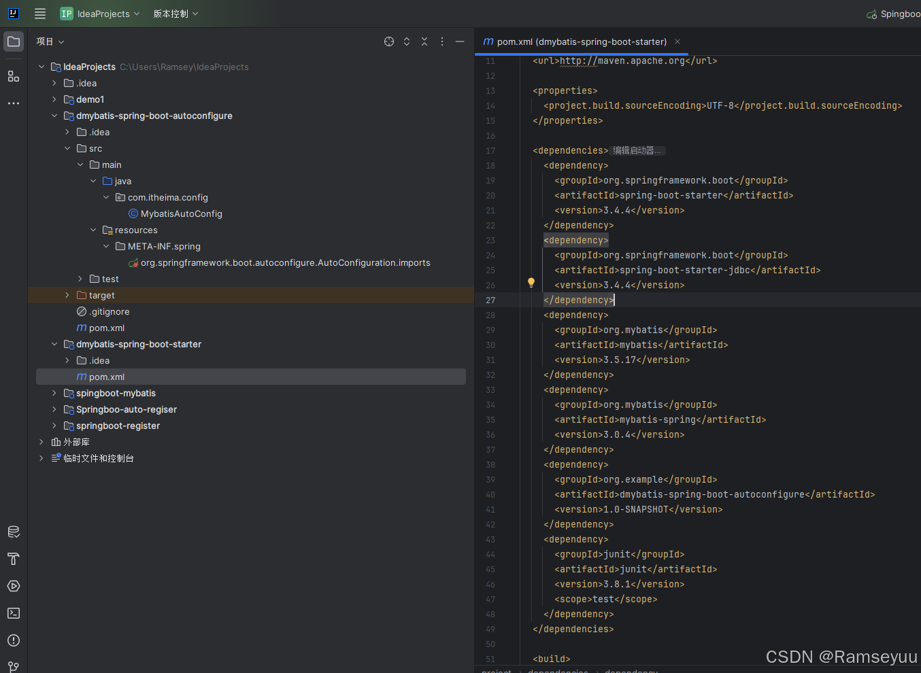Open the main hamburger menu

tap(40, 14)
